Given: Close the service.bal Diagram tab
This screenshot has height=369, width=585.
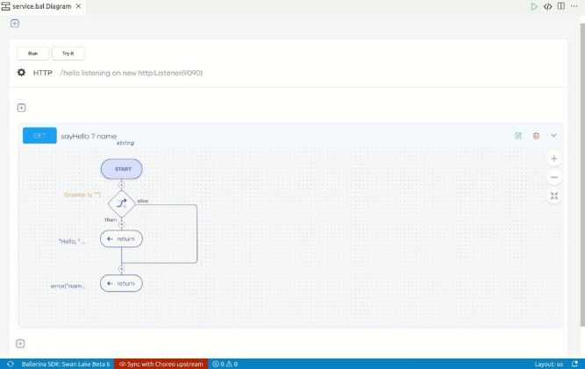Looking at the screenshot, I should point(81,6).
